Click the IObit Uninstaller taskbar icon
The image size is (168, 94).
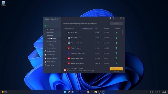103,92
